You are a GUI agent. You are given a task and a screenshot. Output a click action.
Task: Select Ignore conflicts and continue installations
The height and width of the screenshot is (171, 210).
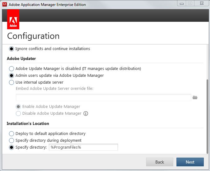click(11, 49)
